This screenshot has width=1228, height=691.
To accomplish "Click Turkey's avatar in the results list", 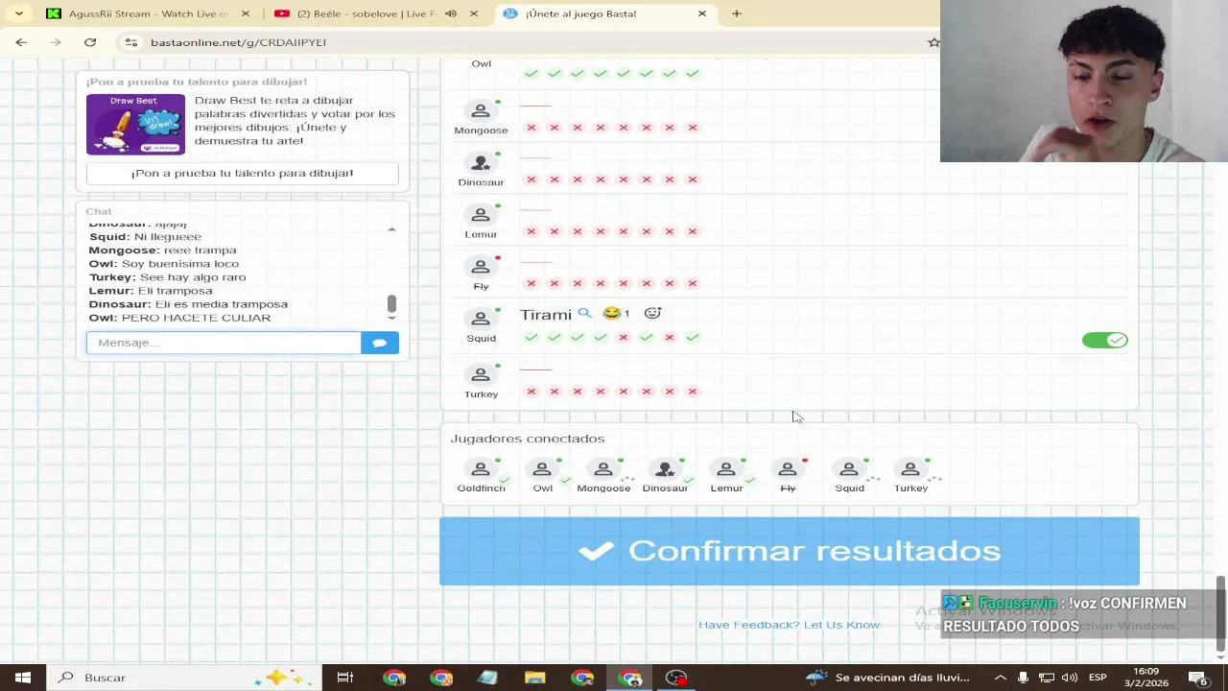I will [481, 374].
